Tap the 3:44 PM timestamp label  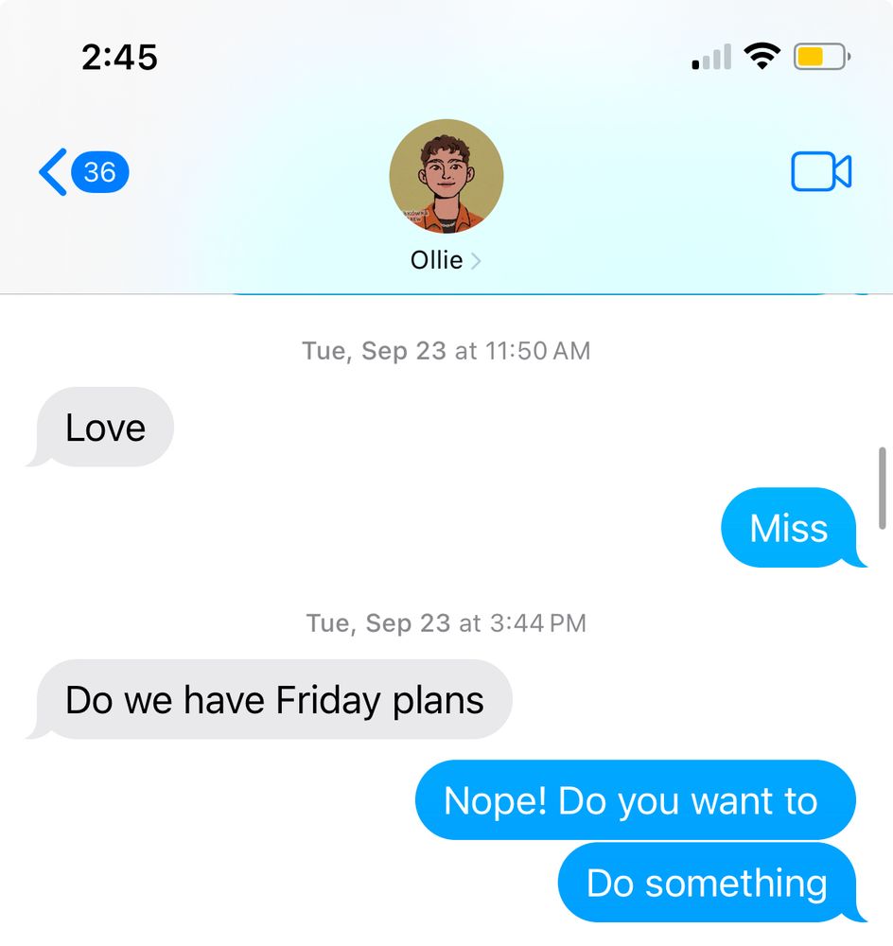pyautogui.click(x=446, y=622)
